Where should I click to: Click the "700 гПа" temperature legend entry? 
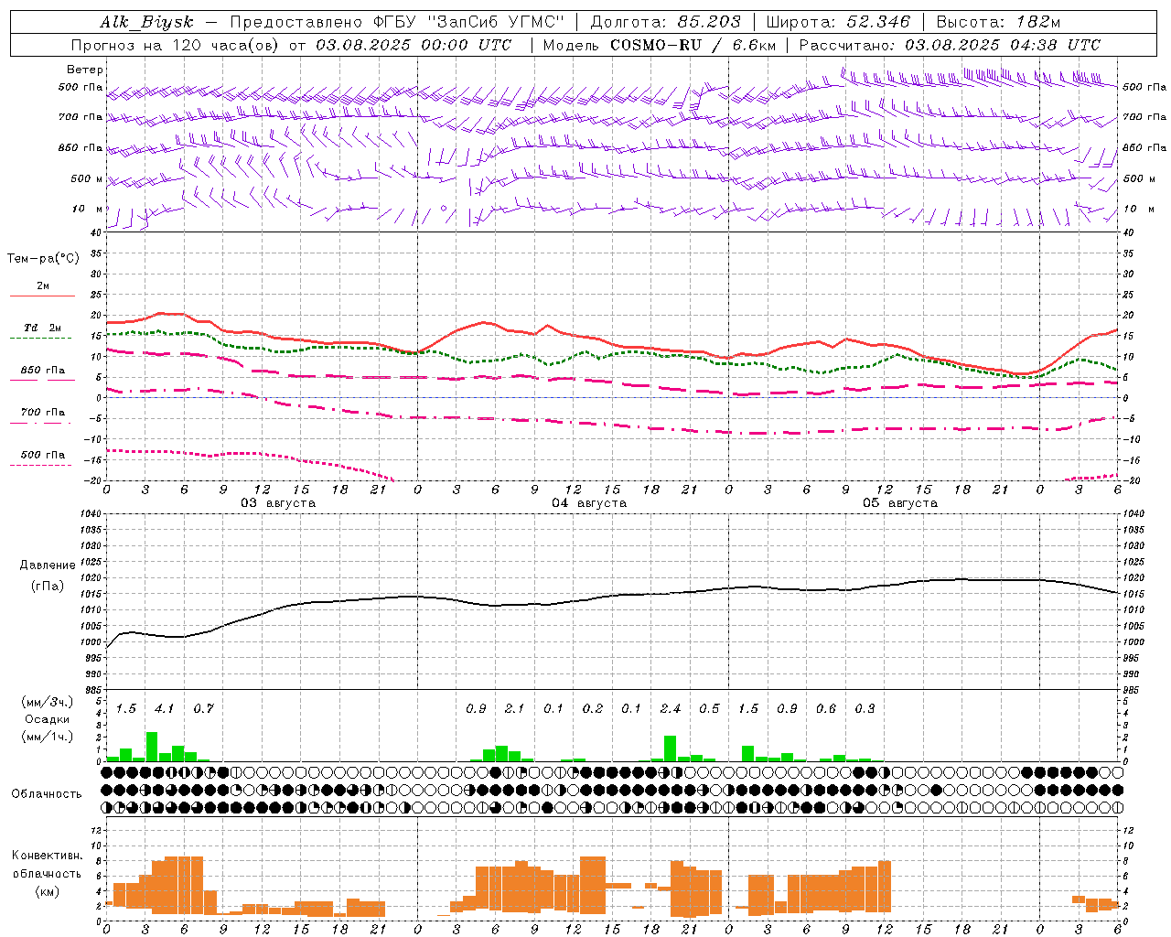click(42, 413)
